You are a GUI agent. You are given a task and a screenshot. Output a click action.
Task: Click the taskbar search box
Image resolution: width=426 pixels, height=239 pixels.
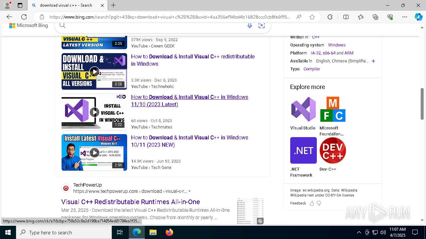click(64, 232)
